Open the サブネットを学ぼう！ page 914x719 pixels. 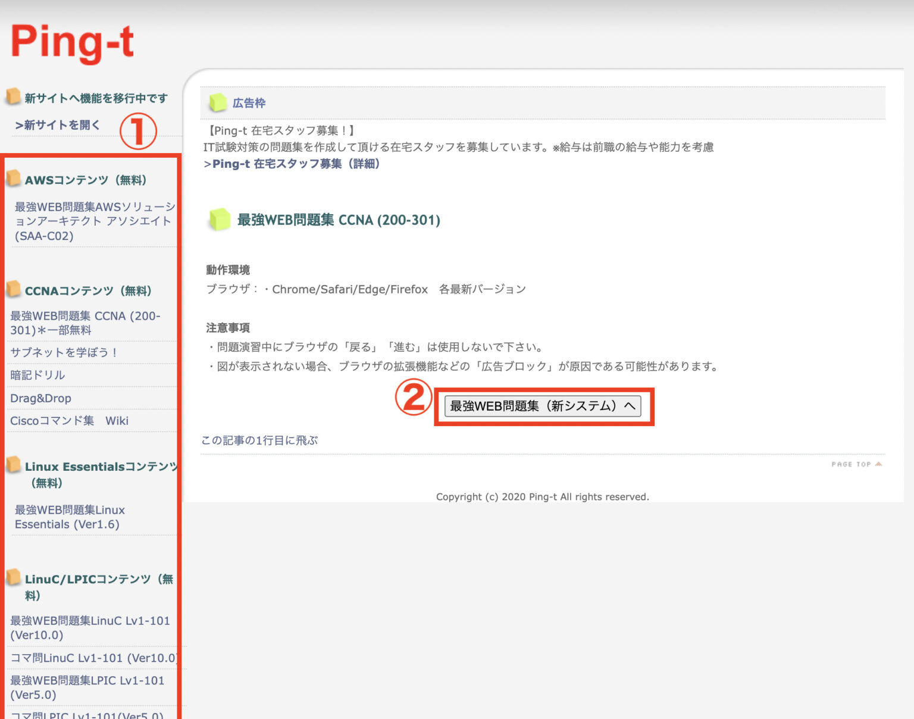coord(64,352)
